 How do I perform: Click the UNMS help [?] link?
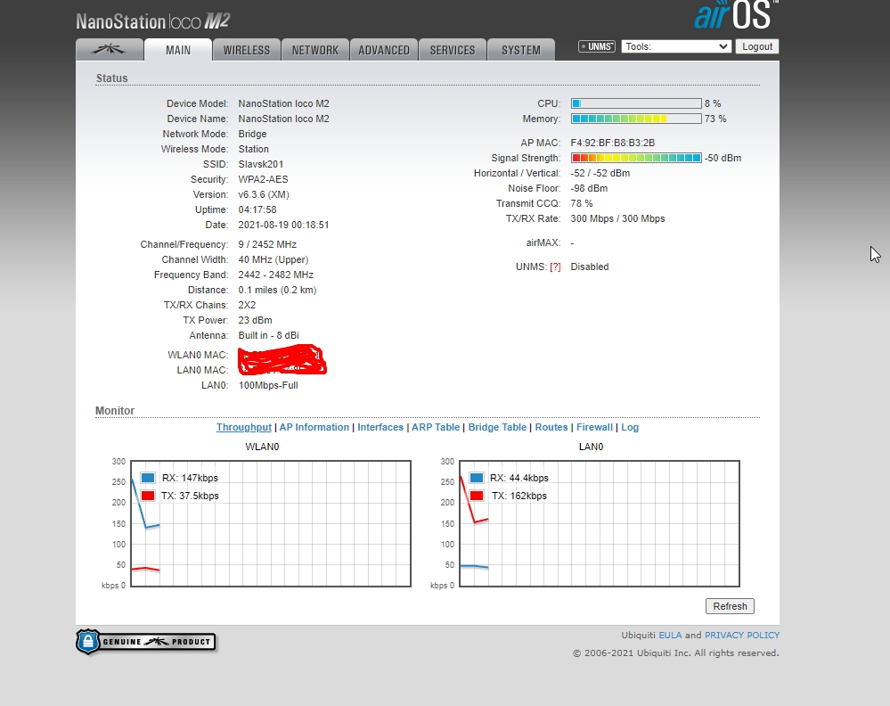pos(555,267)
